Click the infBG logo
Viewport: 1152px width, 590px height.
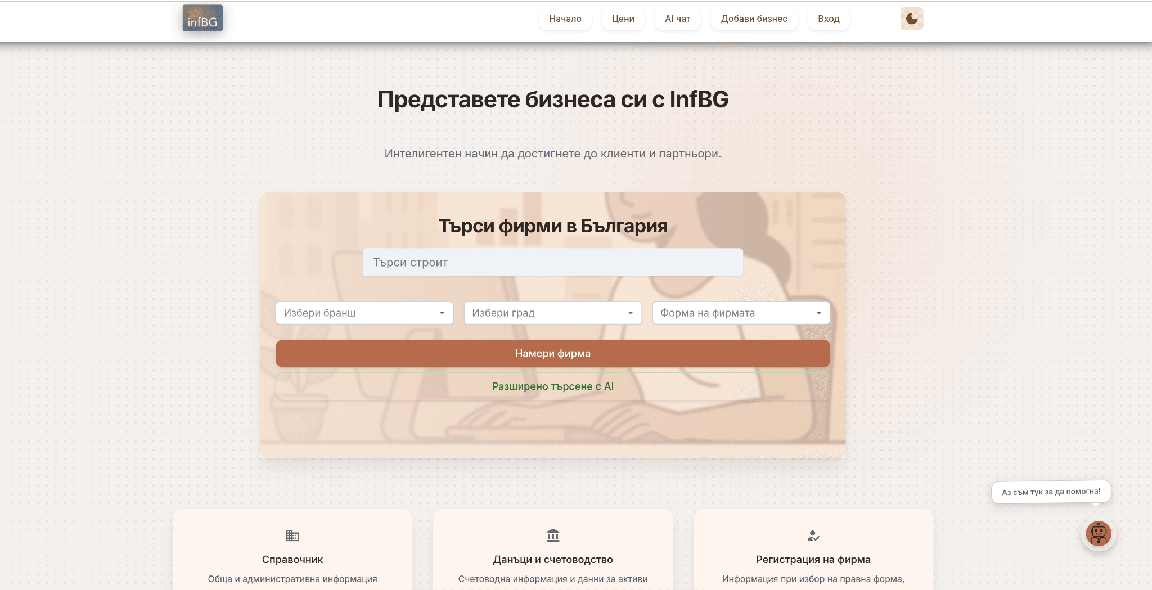click(202, 18)
